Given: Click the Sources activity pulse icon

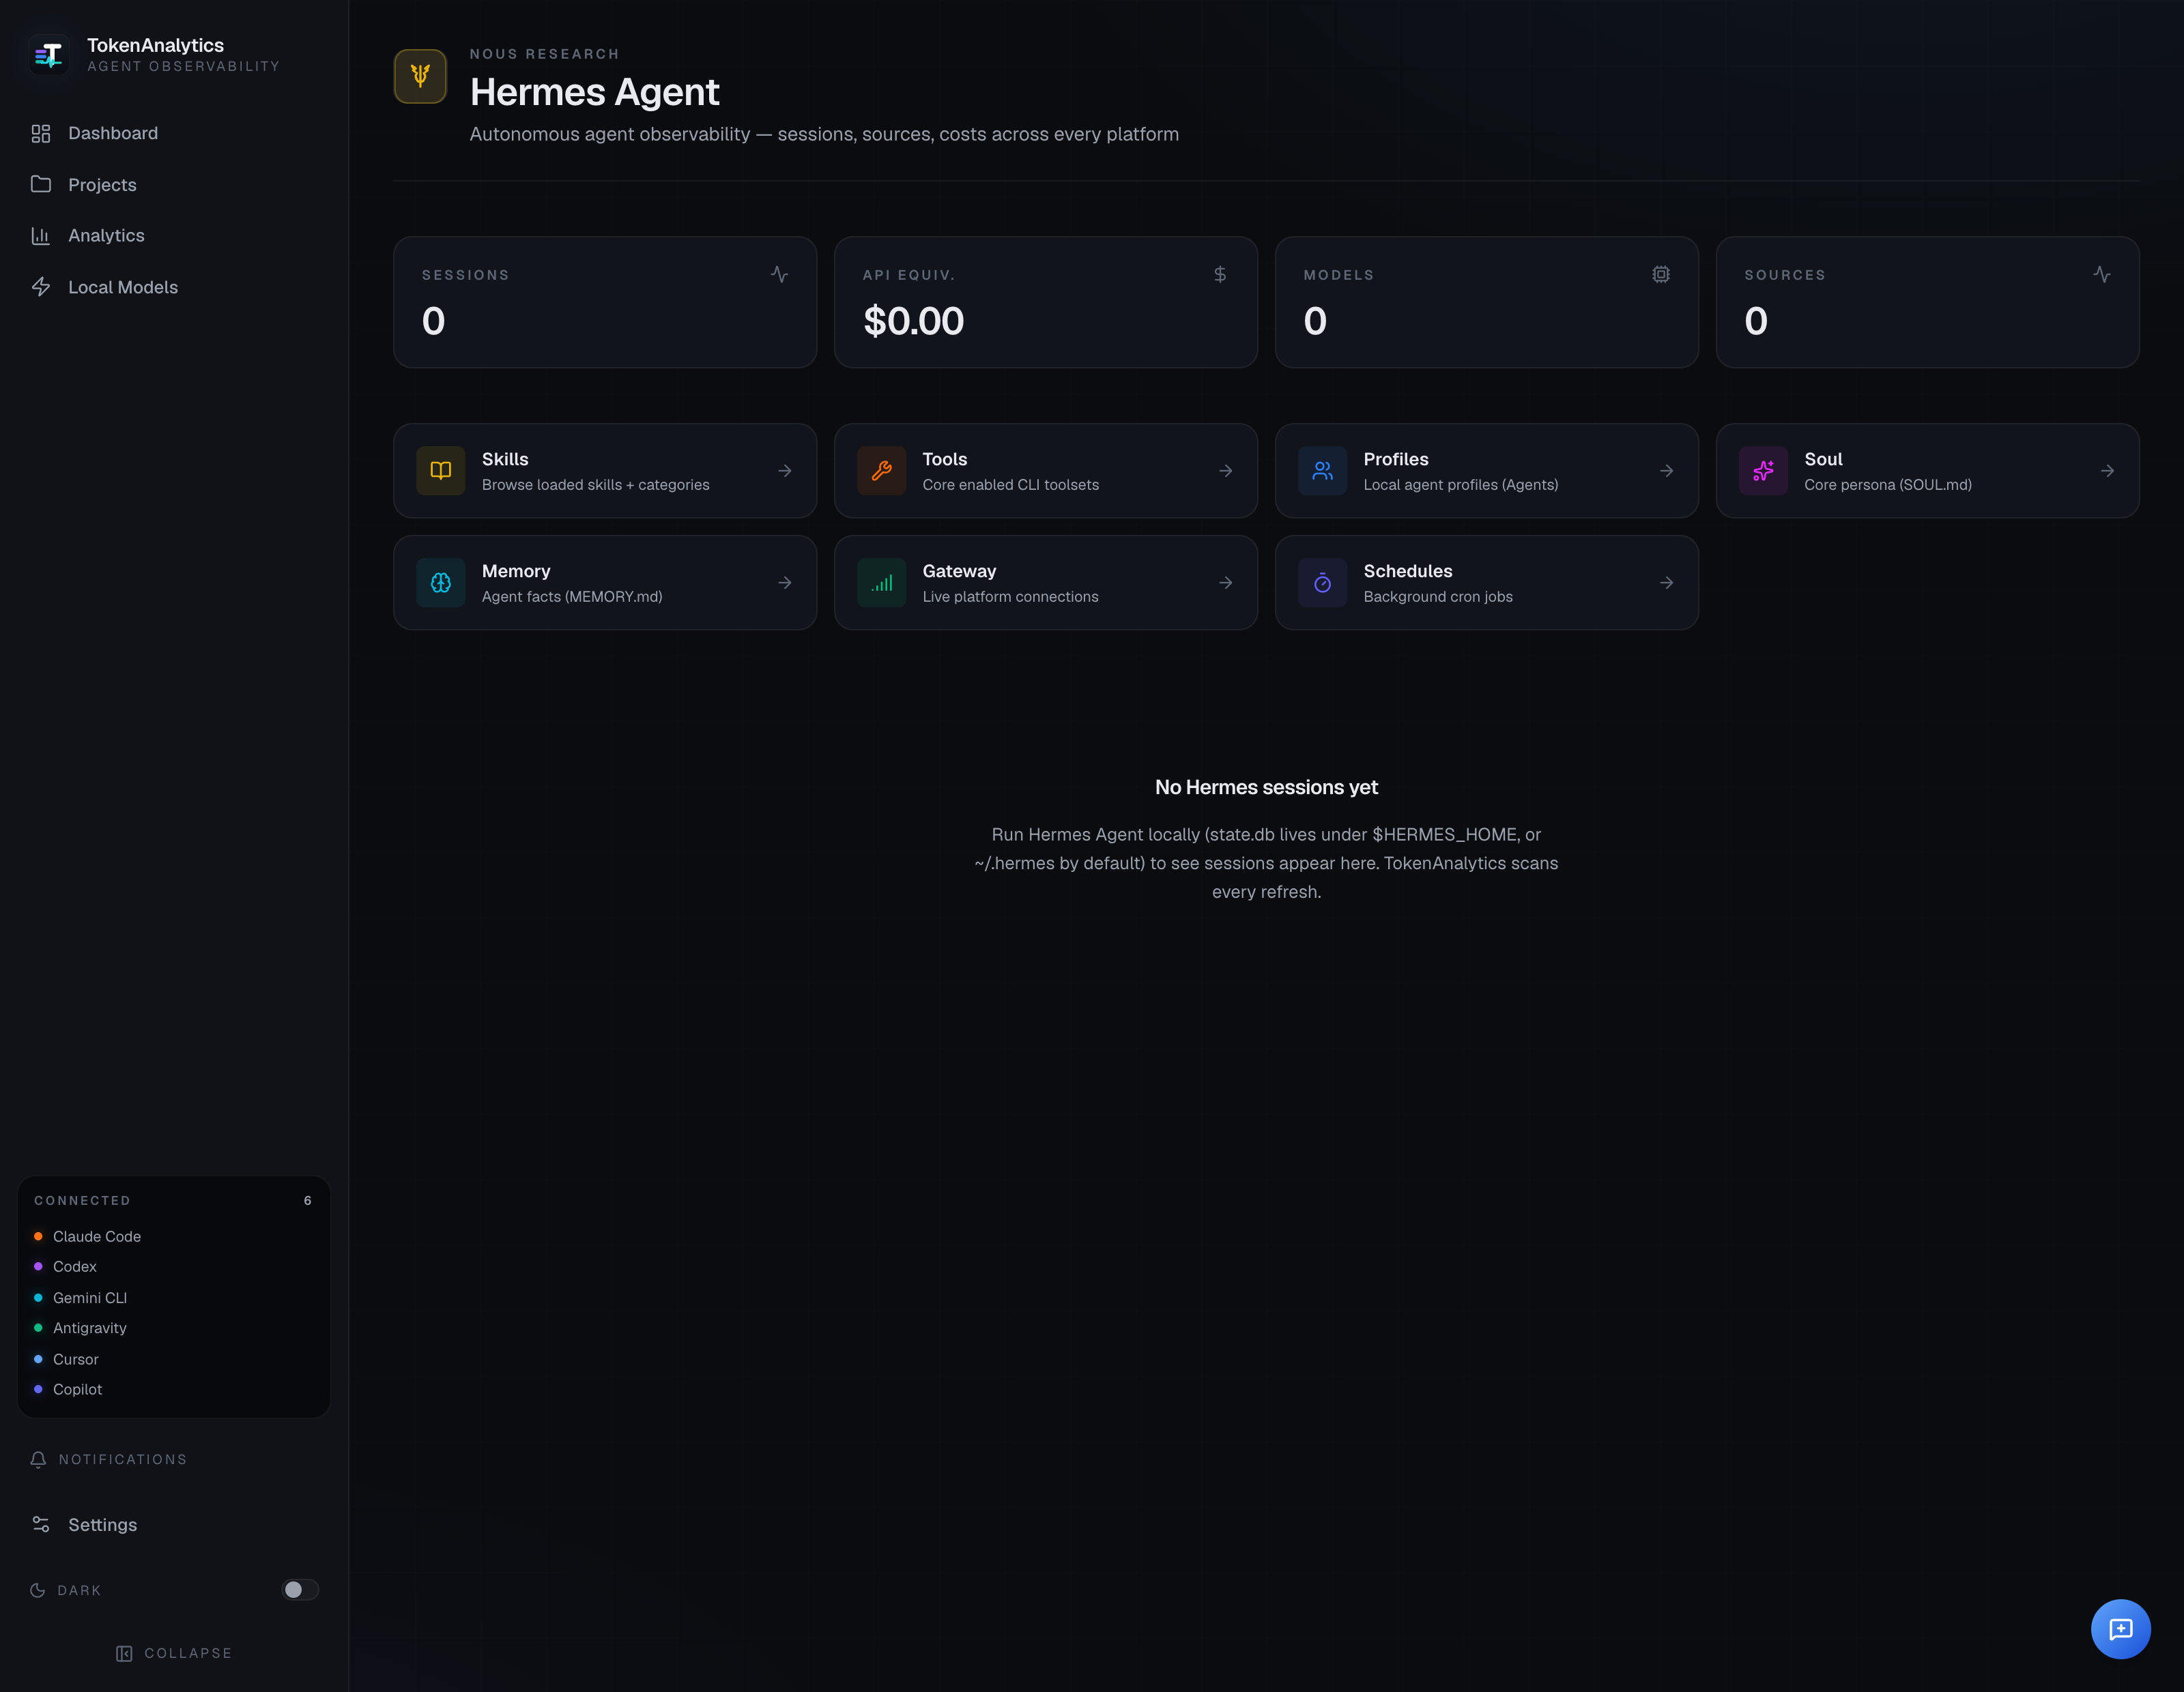Looking at the screenshot, I should pyautogui.click(x=2102, y=274).
